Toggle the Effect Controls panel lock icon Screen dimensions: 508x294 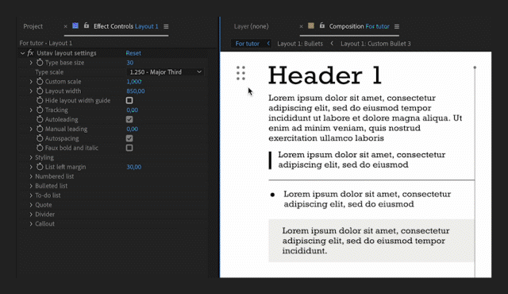point(87,25)
